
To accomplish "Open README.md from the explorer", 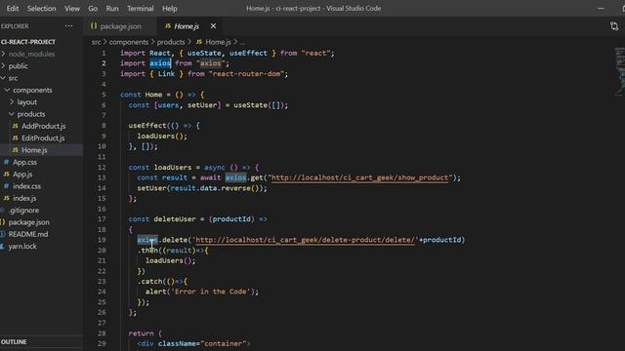I will [28, 234].
